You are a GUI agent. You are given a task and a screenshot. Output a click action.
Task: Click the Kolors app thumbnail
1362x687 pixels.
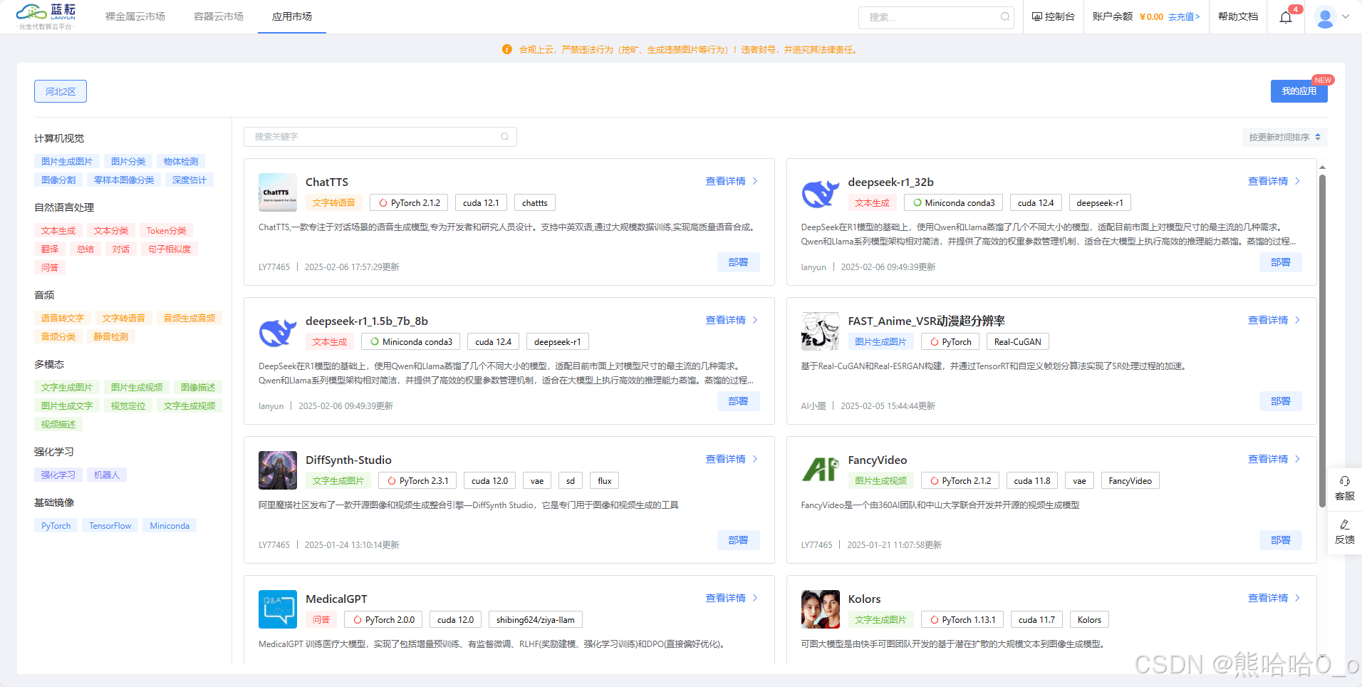click(820, 609)
